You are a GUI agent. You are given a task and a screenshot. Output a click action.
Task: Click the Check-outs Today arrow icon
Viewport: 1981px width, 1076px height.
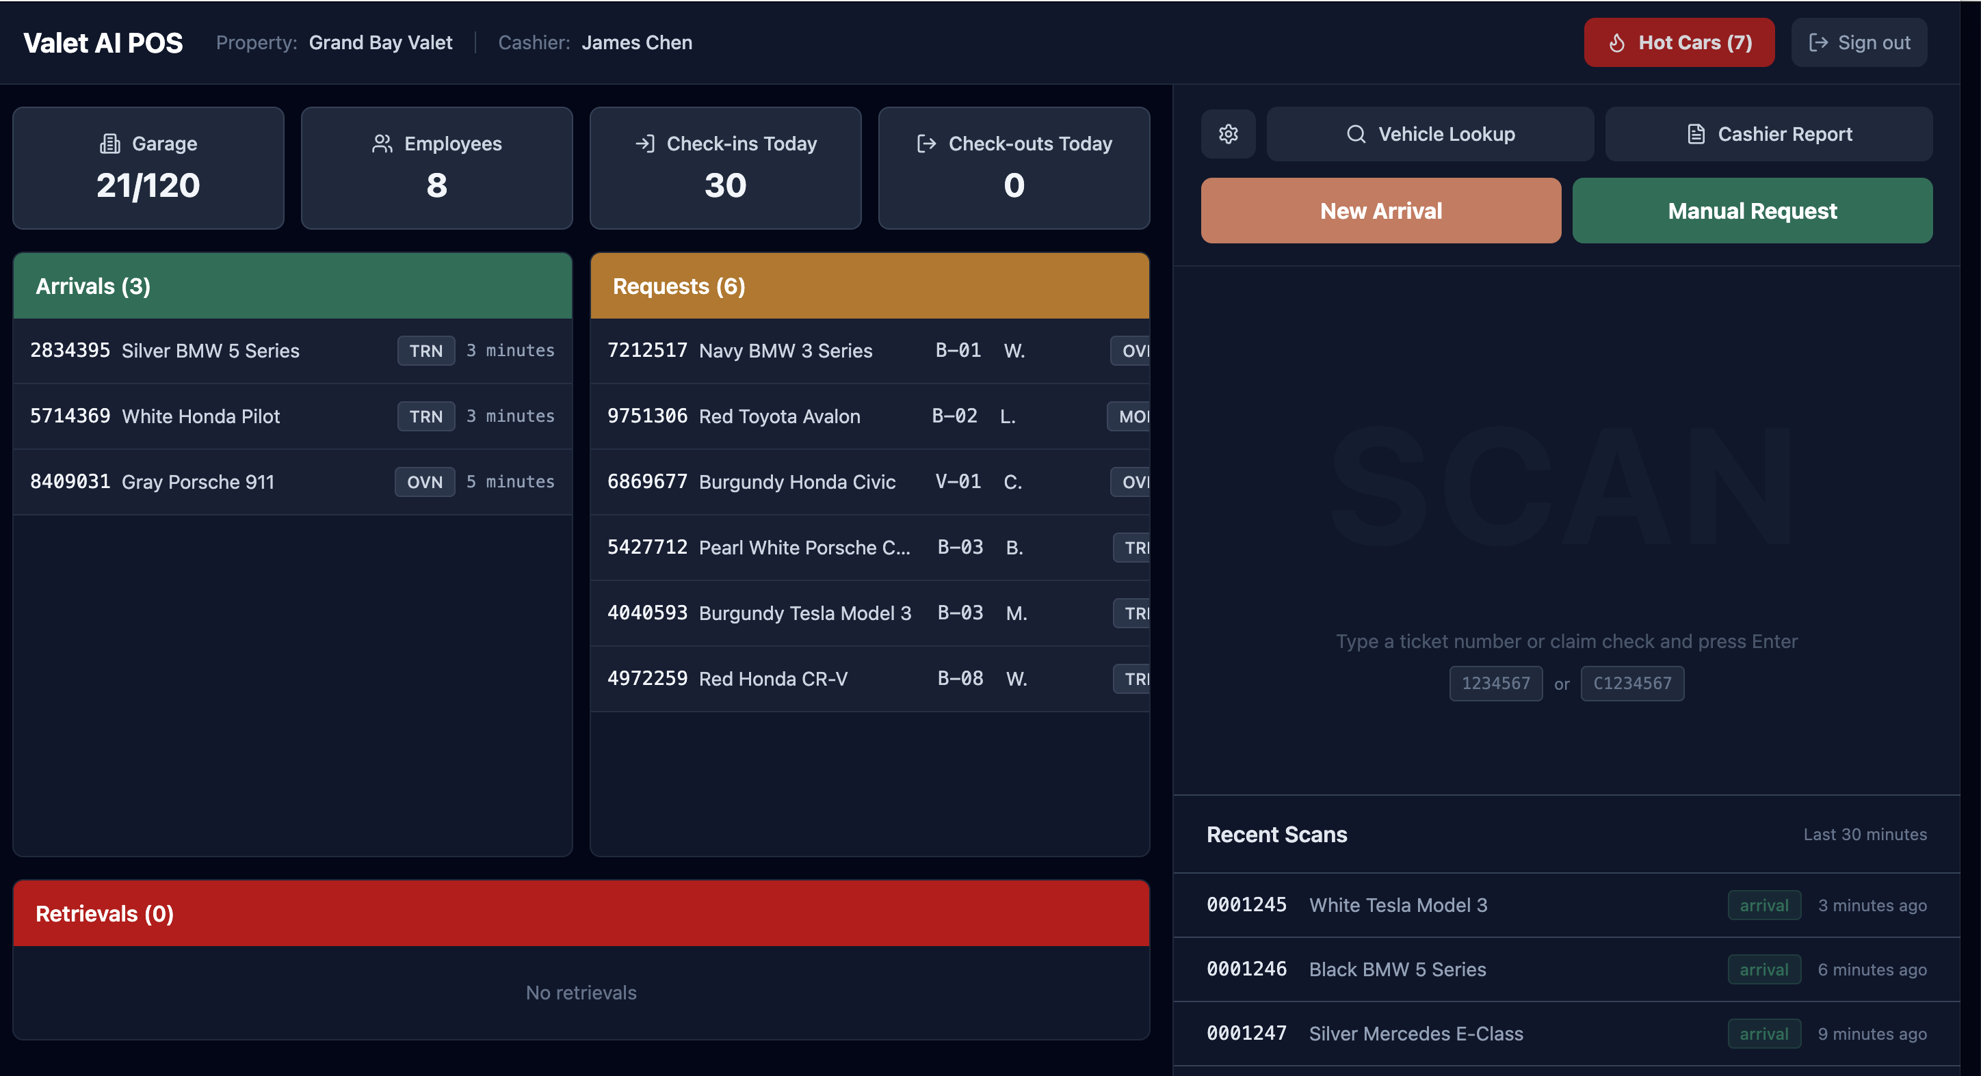coord(928,142)
